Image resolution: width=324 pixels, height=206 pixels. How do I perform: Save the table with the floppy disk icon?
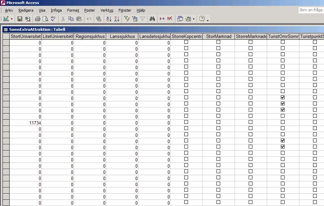[20, 19]
